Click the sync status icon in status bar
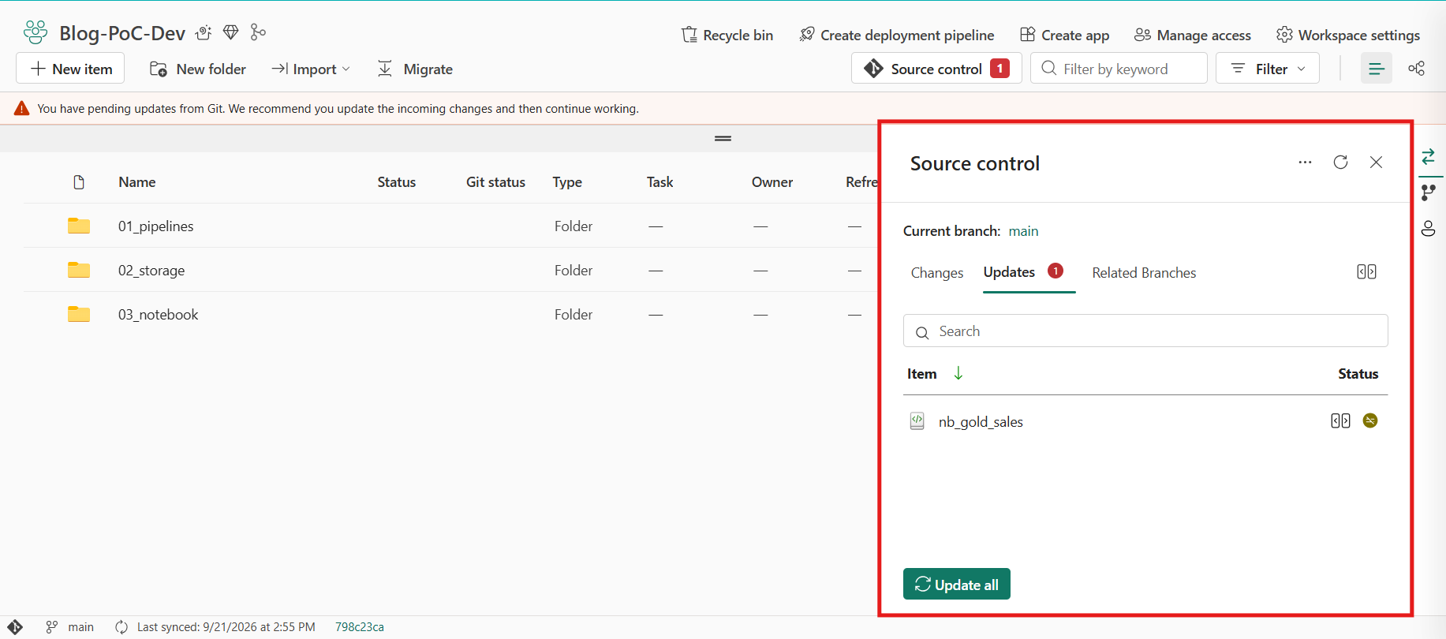 click(121, 627)
